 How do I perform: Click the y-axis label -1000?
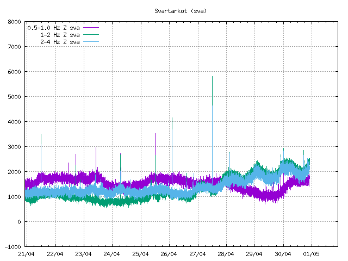click(13, 247)
